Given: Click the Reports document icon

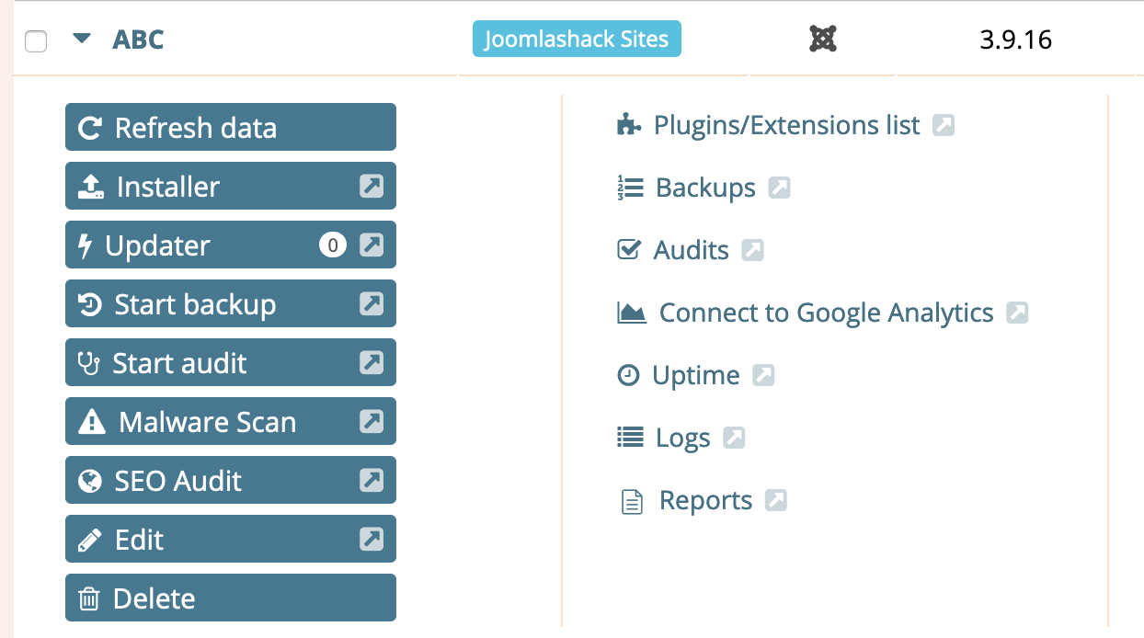Looking at the screenshot, I should [632, 502].
